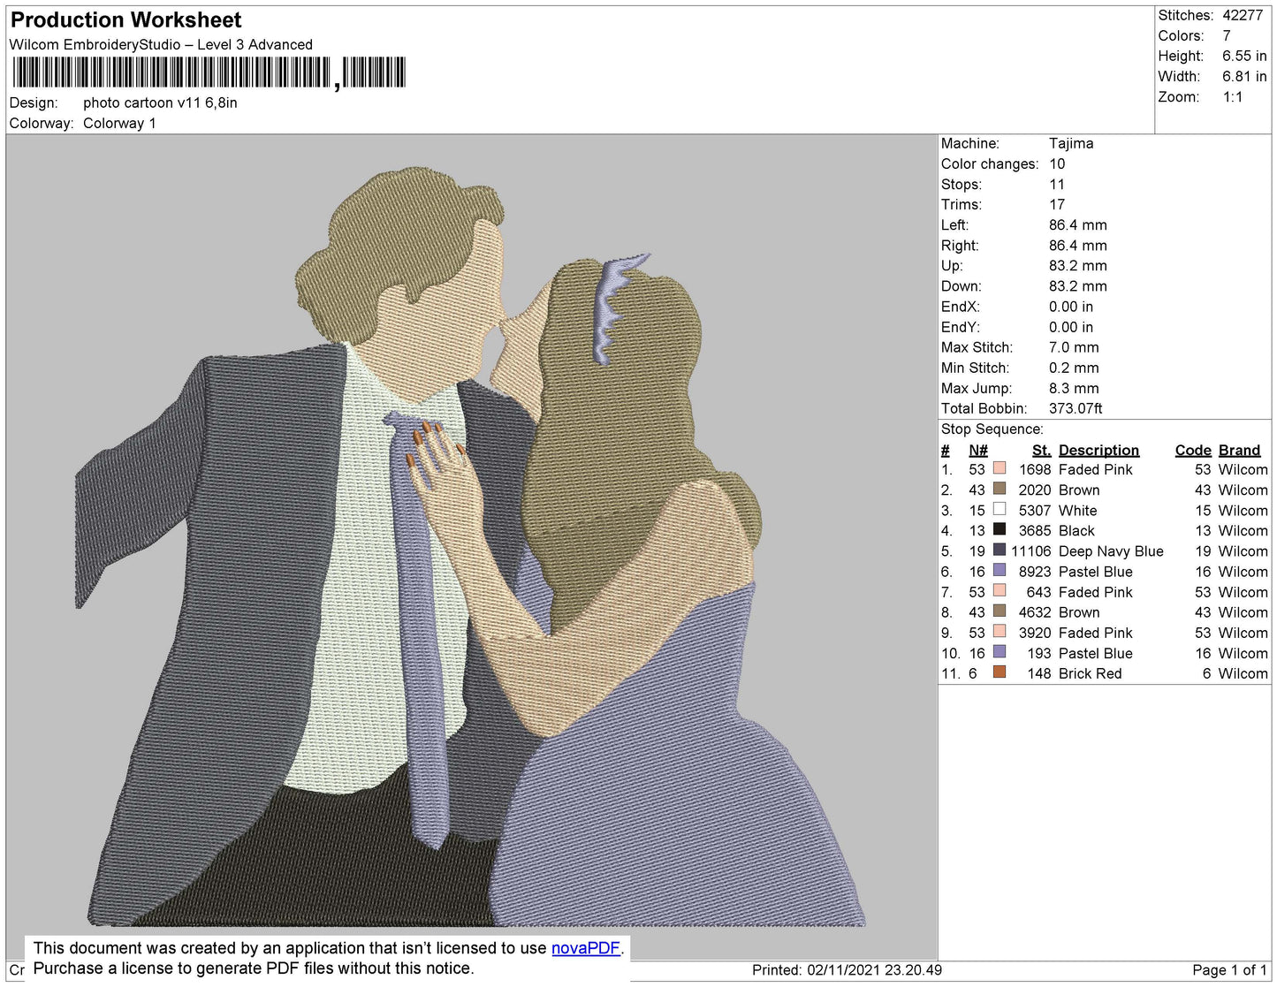This screenshot has width=1277, height=987.
Task: Click the Colors value 7
Action: tap(1227, 35)
